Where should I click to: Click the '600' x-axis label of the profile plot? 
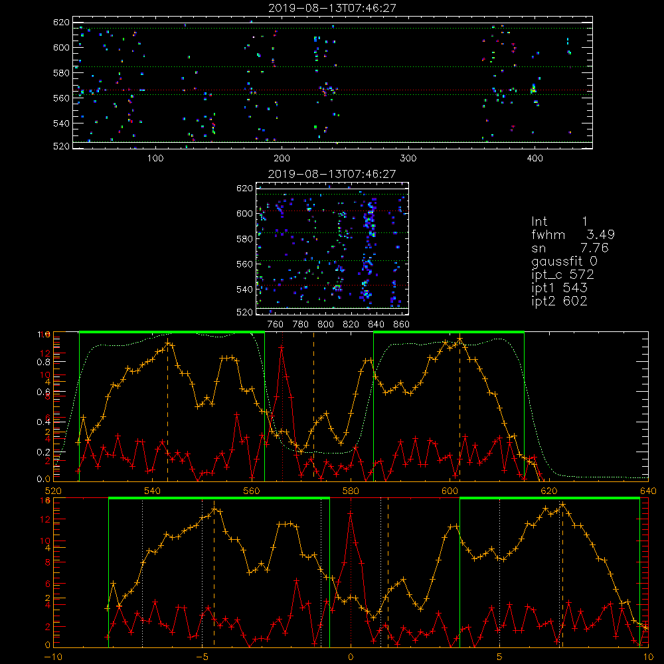(450, 491)
